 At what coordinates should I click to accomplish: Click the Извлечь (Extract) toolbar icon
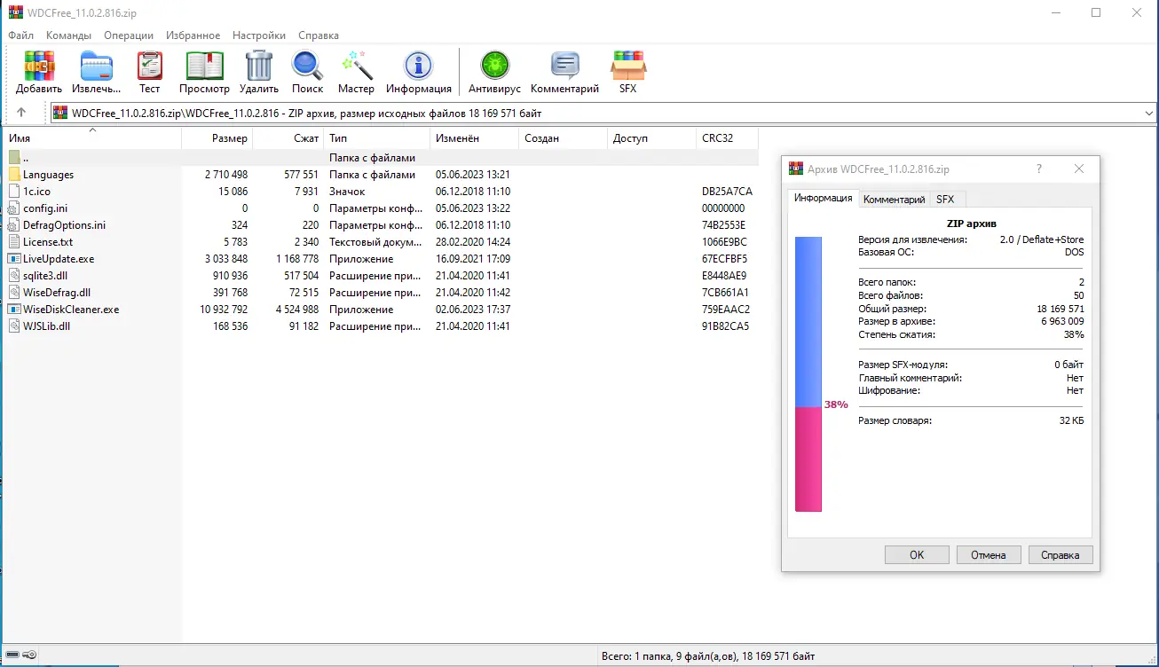pyautogui.click(x=97, y=66)
